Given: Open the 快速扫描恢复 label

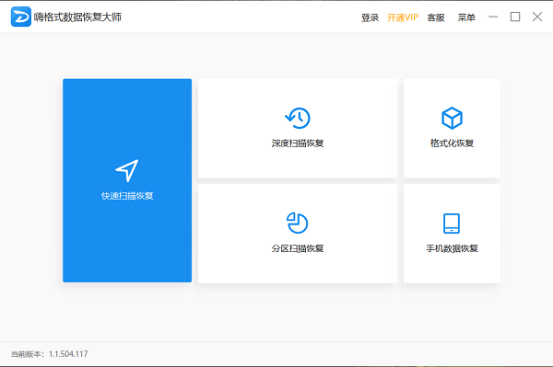Looking at the screenshot, I should click(127, 196).
